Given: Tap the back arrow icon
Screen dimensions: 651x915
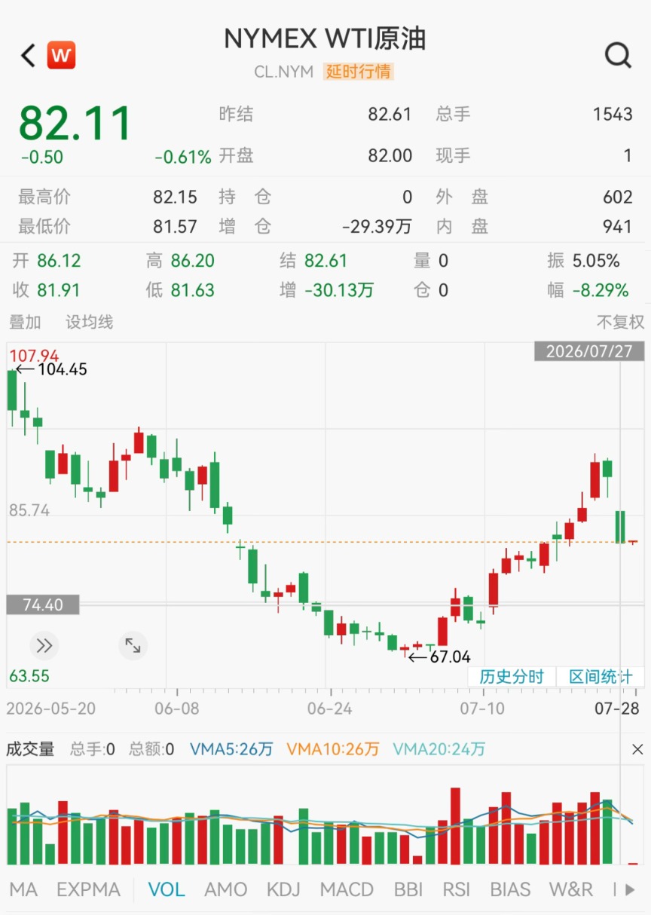Looking at the screenshot, I should point(28,55).
